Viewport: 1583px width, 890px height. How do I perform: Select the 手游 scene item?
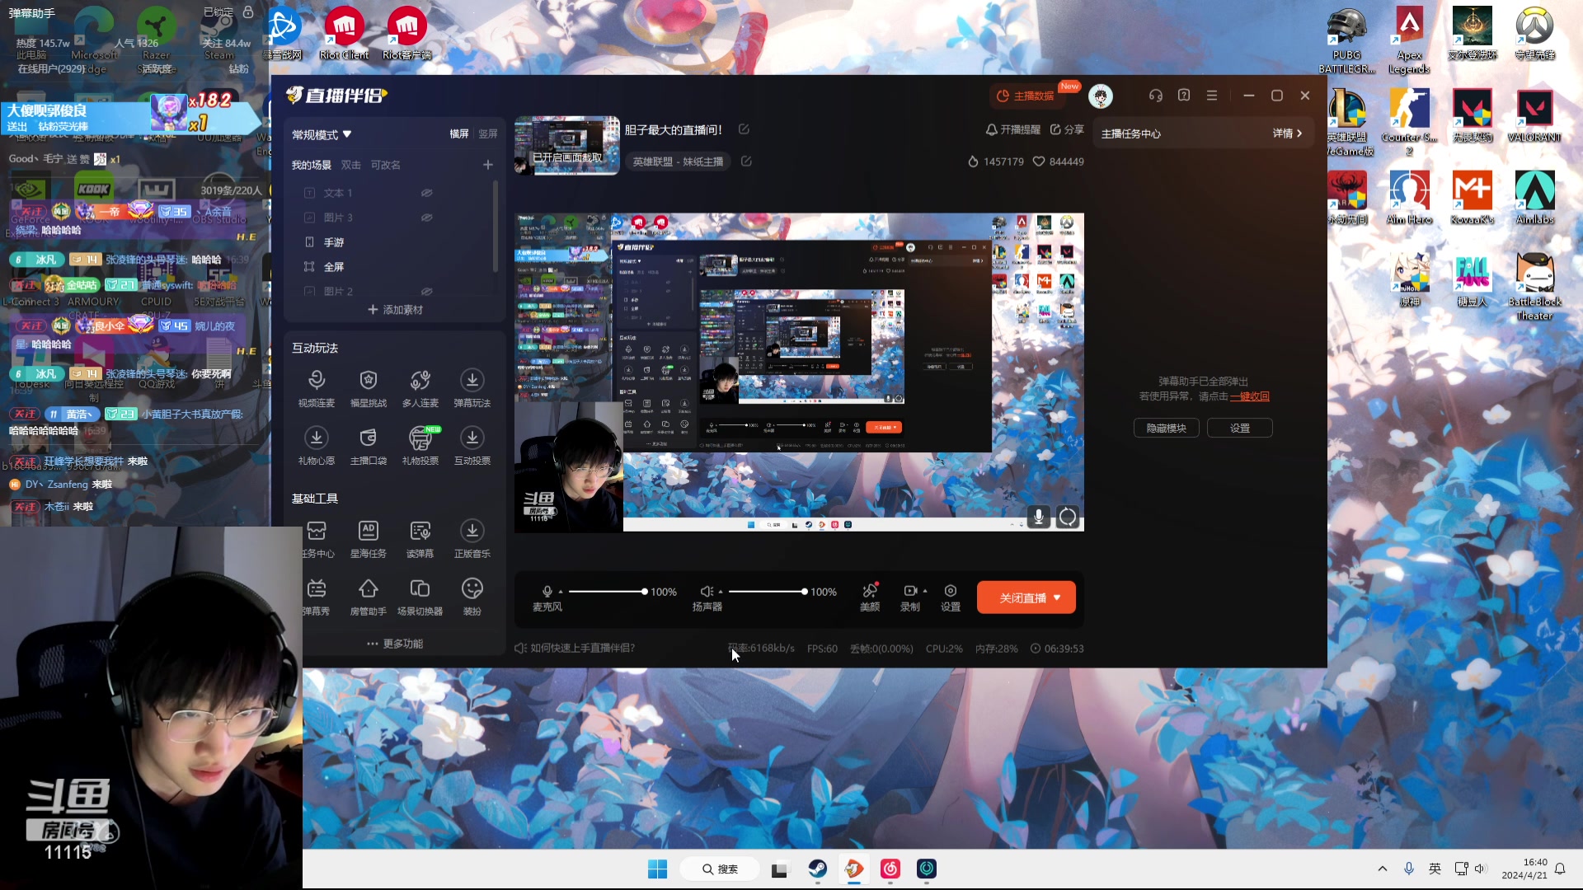[334, 242]
